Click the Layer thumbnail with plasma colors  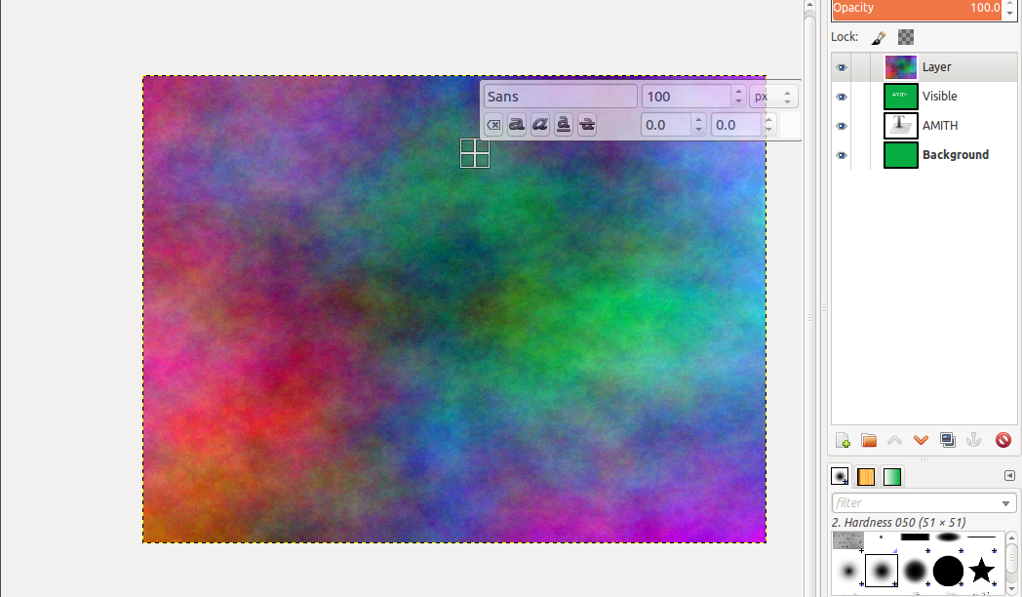pyautogui.click(x=901, y=67)
